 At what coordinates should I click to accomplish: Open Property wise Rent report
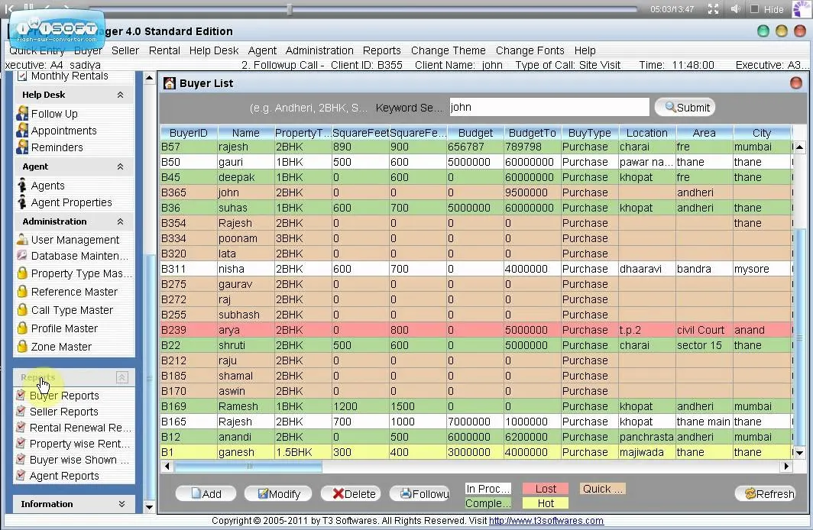pyautogui.click(x=79, y=444)
